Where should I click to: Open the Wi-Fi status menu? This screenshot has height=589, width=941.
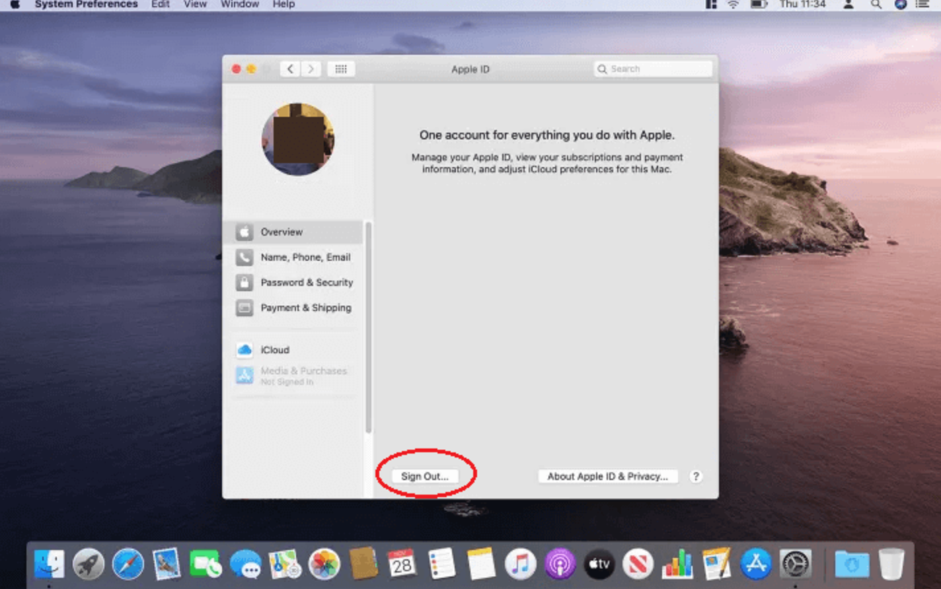(x=732, y=5)
